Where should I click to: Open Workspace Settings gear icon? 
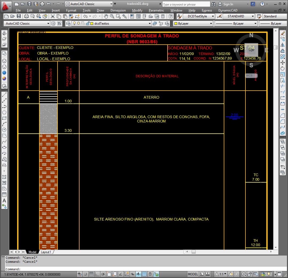pyautogui.click(x=53, y=24)
